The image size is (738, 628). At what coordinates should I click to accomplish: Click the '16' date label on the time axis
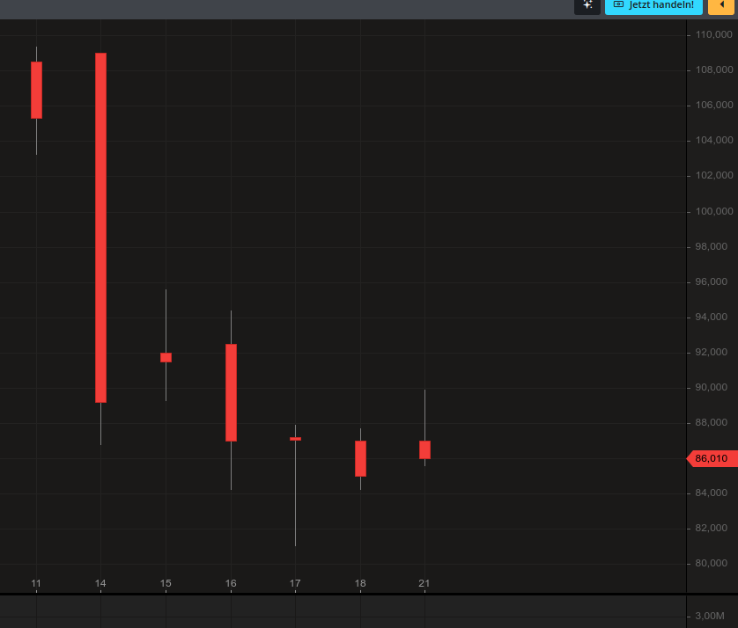click(231, 583)
